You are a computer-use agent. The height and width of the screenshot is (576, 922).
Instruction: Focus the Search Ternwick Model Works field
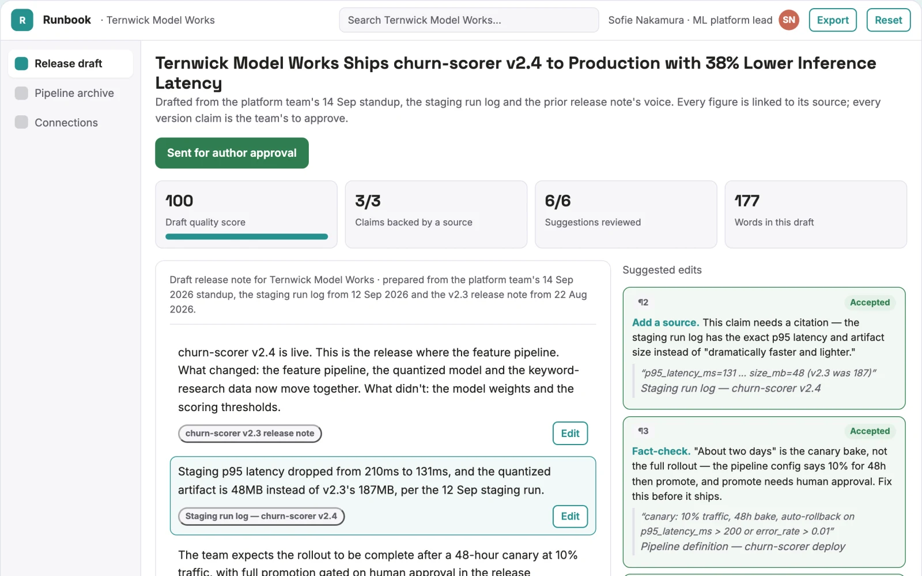(469, 20)
